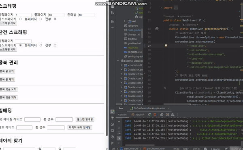
Task: Click the 풀스캔 임베딩 button
Action: pos(85,119)
